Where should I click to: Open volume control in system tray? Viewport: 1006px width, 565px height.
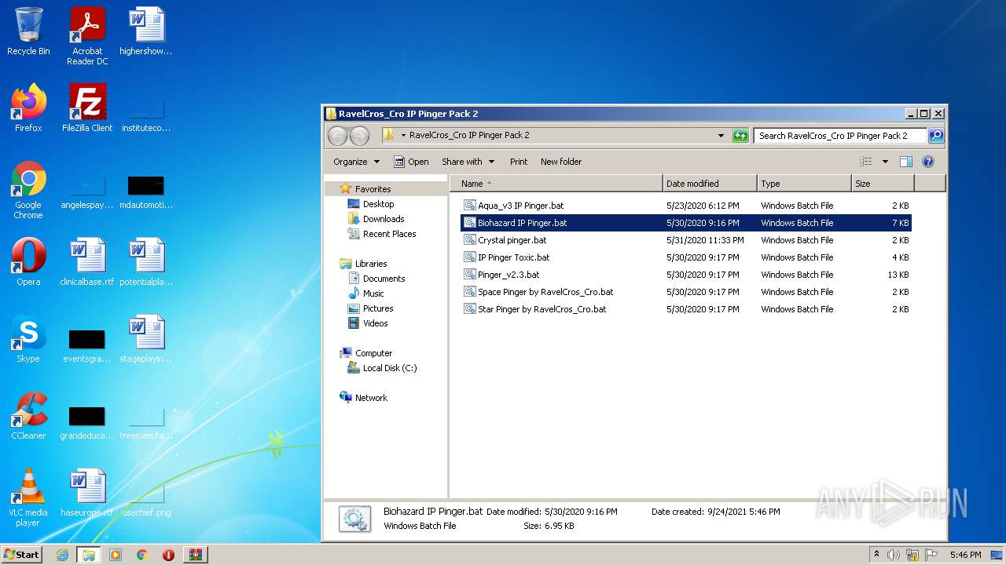coord(894,555)
